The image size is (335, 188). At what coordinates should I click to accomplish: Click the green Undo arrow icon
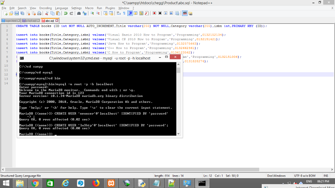(x=65, y=13)
